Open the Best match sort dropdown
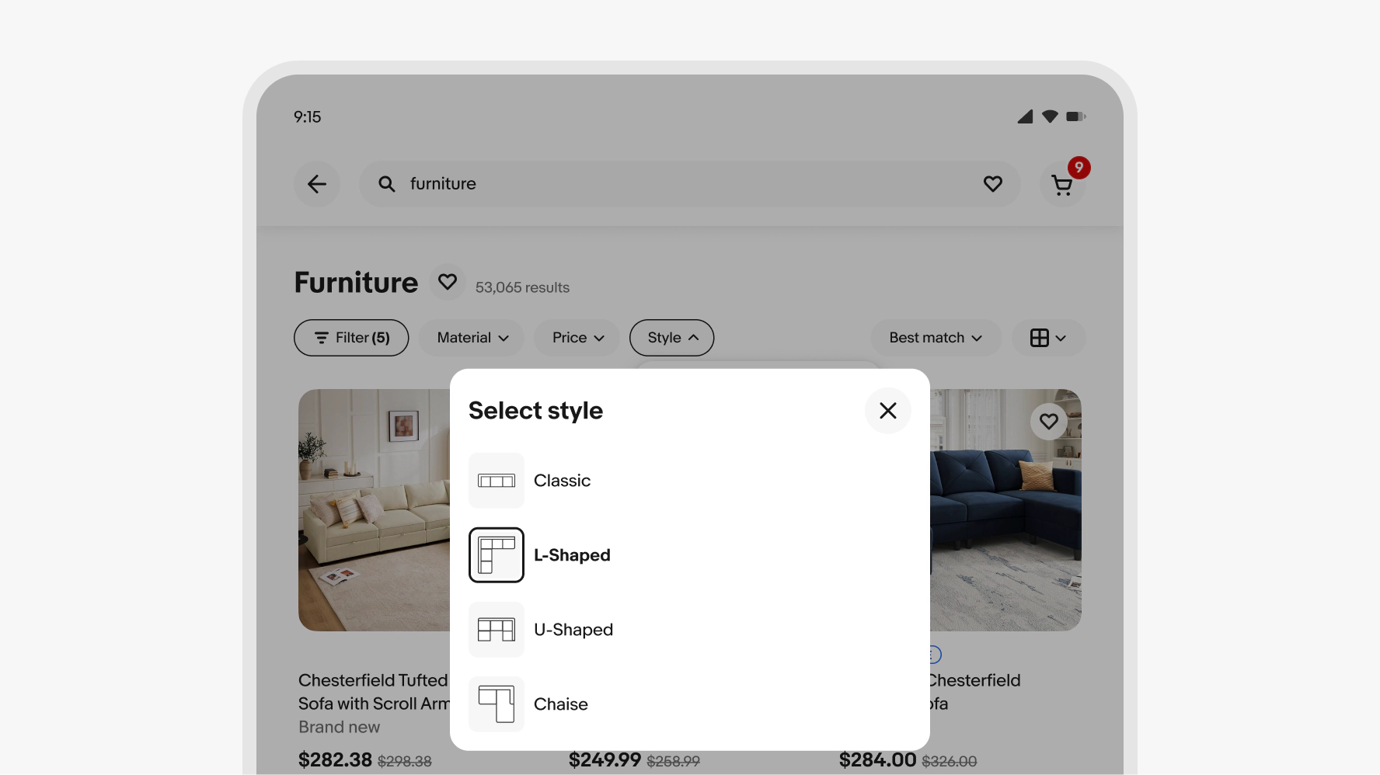The height and width of the screenshot is (775, 1380). tap(936, 338)
